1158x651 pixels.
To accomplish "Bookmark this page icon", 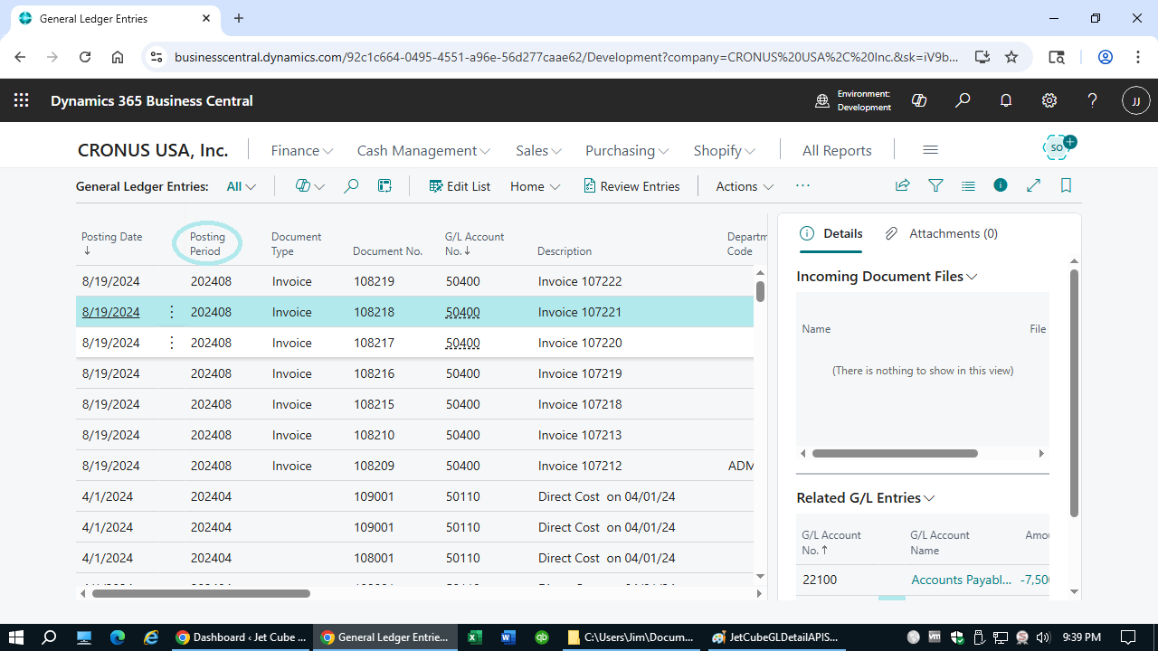I will click(x=1066, y=185).
